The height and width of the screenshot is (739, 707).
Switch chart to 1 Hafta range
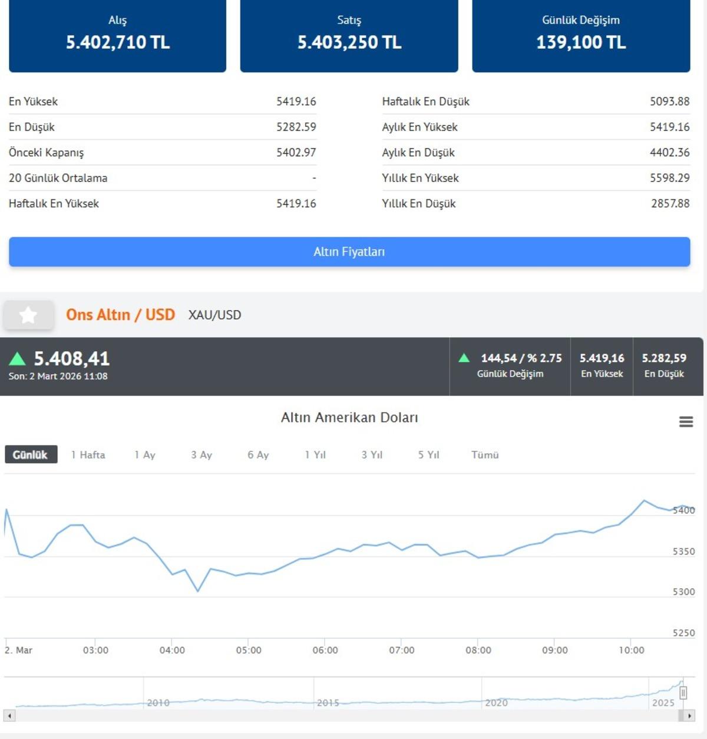click(x=88, y=455)
